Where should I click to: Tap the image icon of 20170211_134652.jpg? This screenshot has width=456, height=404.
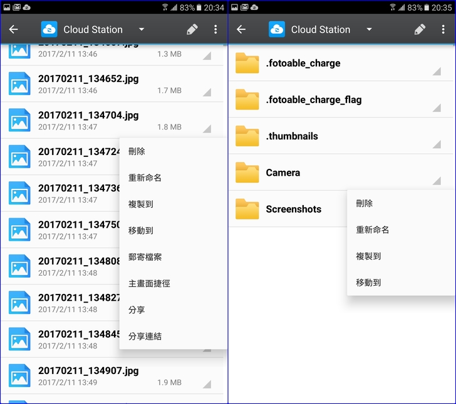click(x=19, y=84)
